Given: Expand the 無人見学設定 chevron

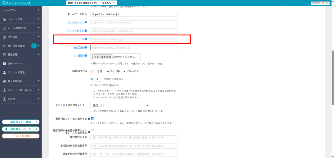Looking at the screenshot, I should coord(38,81).
